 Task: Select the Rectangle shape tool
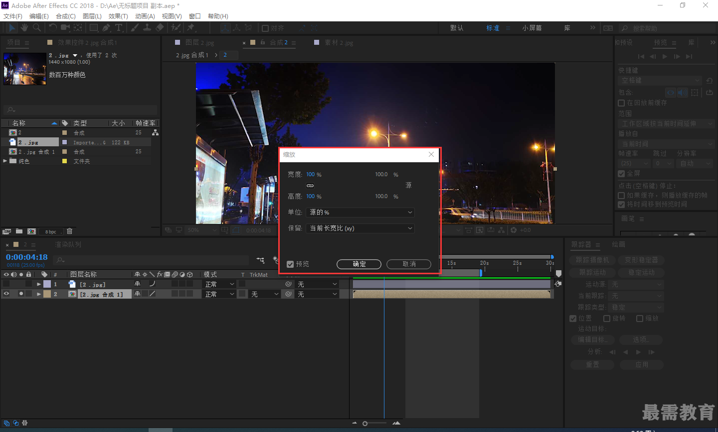[x=93, y=28]
